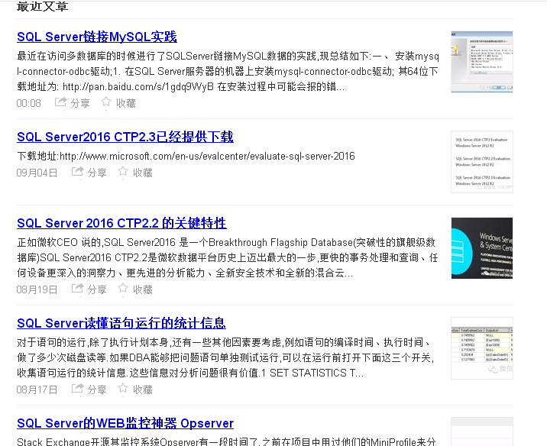Click the pan.baidu.com address text line
The image size is (547, 446).
point(181,86)
